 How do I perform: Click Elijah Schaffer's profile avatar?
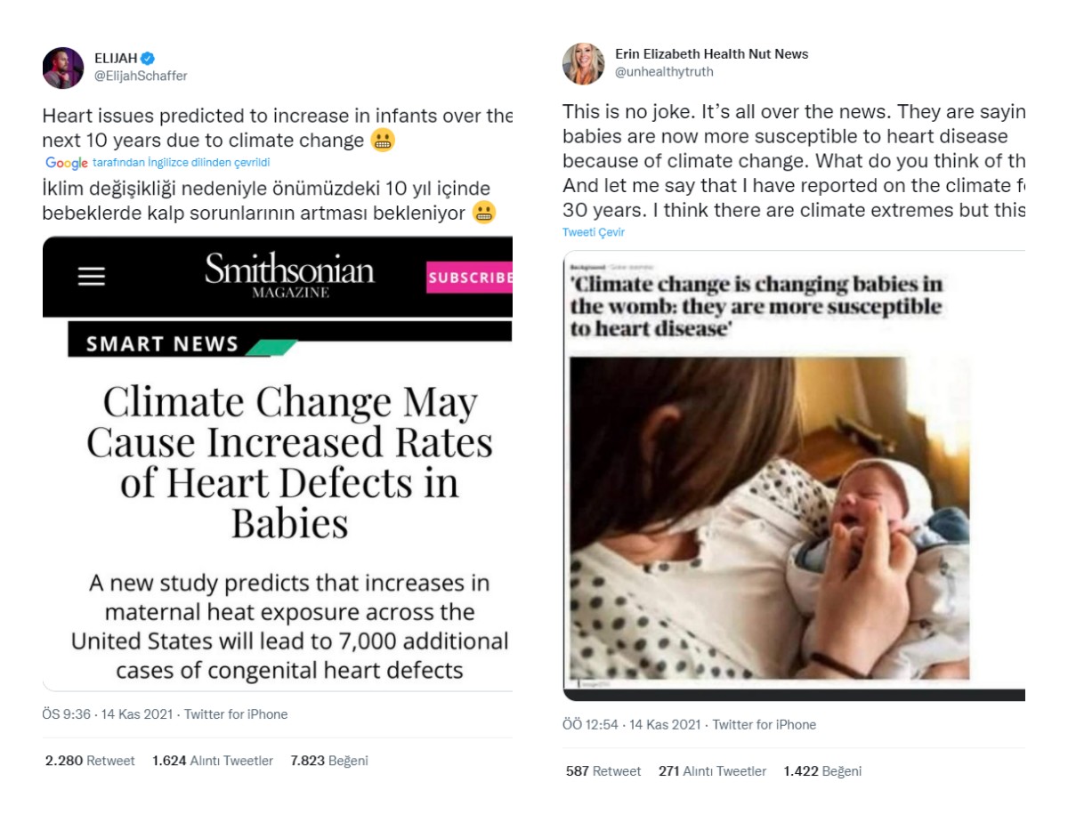(x=63, y=68)
